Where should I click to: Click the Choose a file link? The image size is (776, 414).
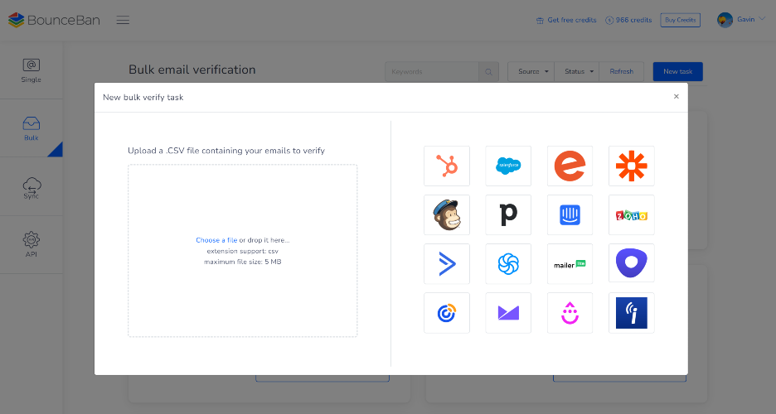tap(216, 240)
